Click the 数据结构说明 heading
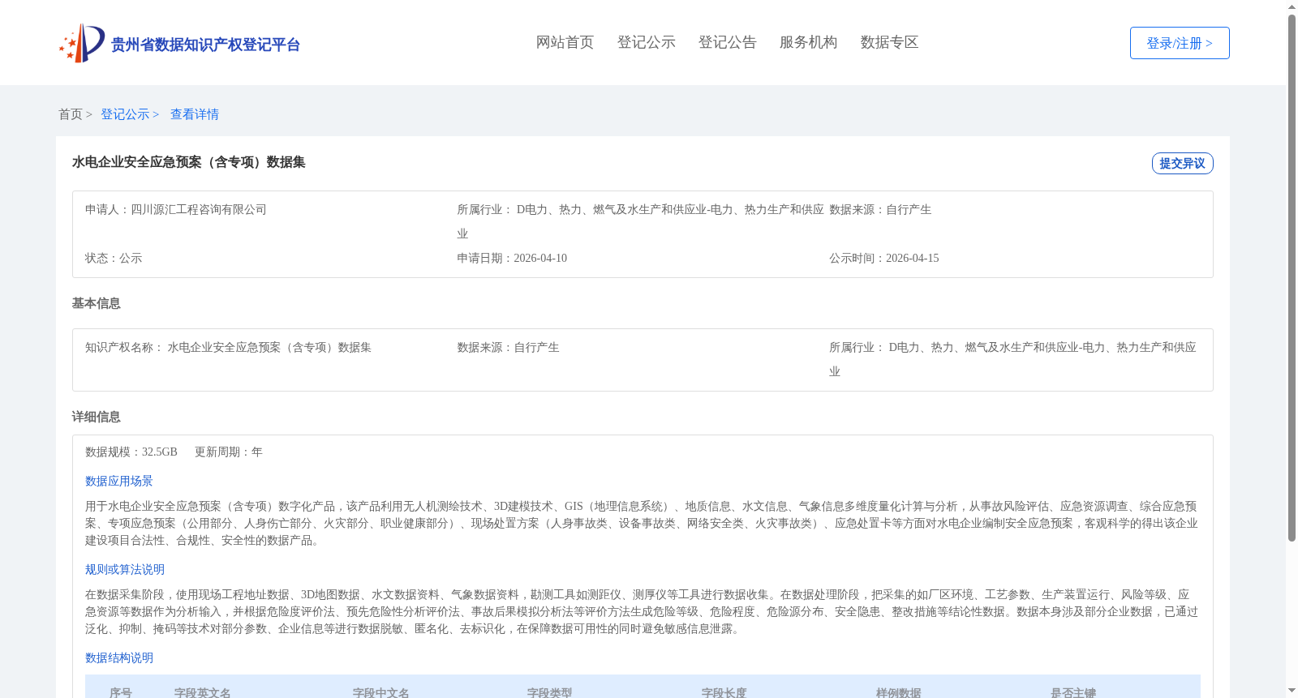The height and width of the screenshot is (698, 1298). click(119, 657)
